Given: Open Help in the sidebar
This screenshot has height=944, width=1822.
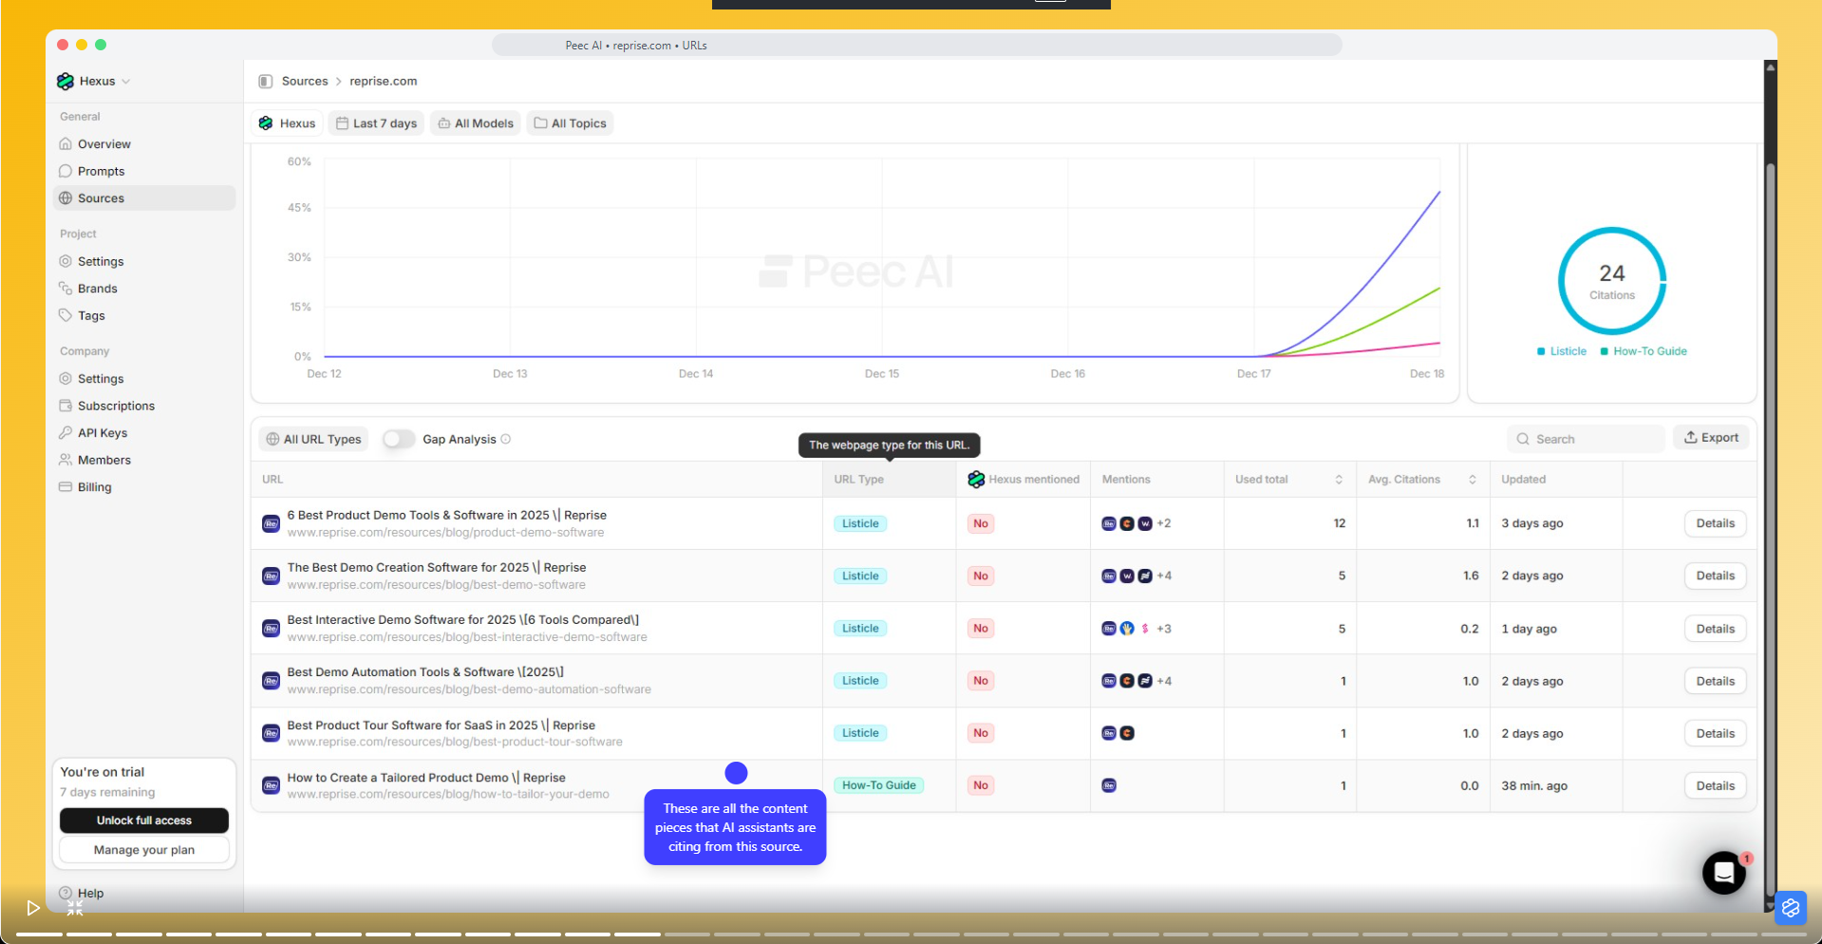Looking at the screenshot, I should click(90, 894).
